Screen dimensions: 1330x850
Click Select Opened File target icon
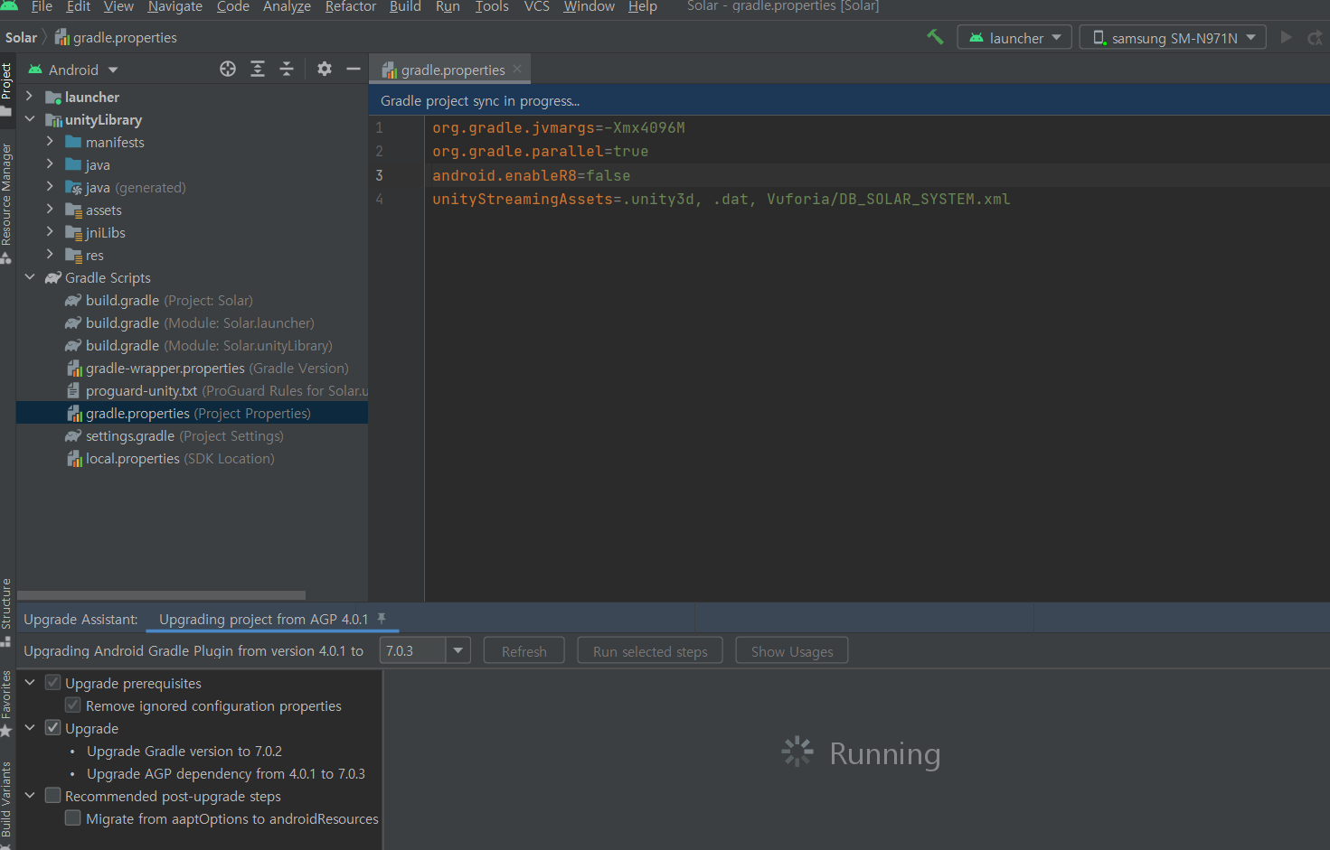click(x=228, y=69)
